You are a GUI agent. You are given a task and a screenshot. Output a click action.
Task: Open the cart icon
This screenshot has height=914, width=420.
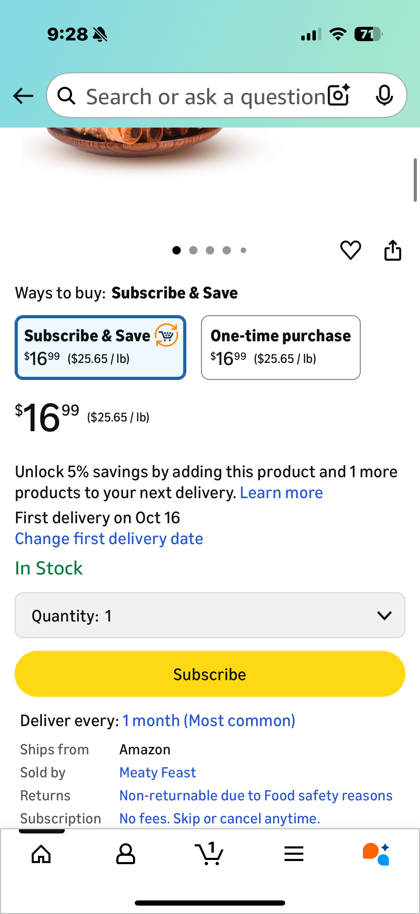point(209,854)
